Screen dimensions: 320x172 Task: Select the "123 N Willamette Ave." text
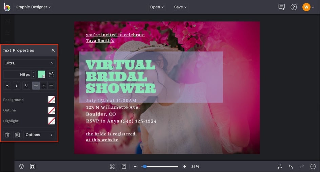tap(113, 107)
